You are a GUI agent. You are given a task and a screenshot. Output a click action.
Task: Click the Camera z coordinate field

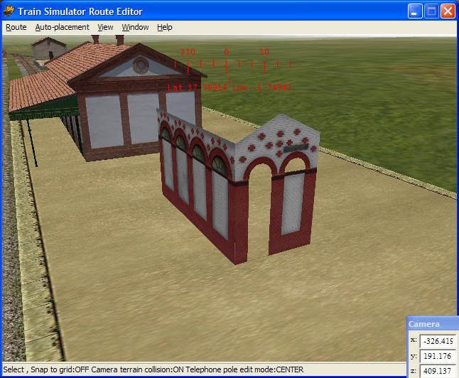438,371
